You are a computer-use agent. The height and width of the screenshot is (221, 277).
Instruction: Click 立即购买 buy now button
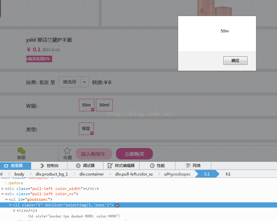[134, 154]
